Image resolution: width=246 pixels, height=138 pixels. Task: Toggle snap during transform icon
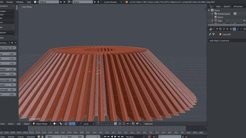click(x=124, y=124)
